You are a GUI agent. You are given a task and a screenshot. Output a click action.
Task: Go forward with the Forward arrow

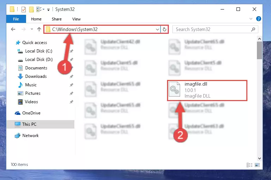24,29
